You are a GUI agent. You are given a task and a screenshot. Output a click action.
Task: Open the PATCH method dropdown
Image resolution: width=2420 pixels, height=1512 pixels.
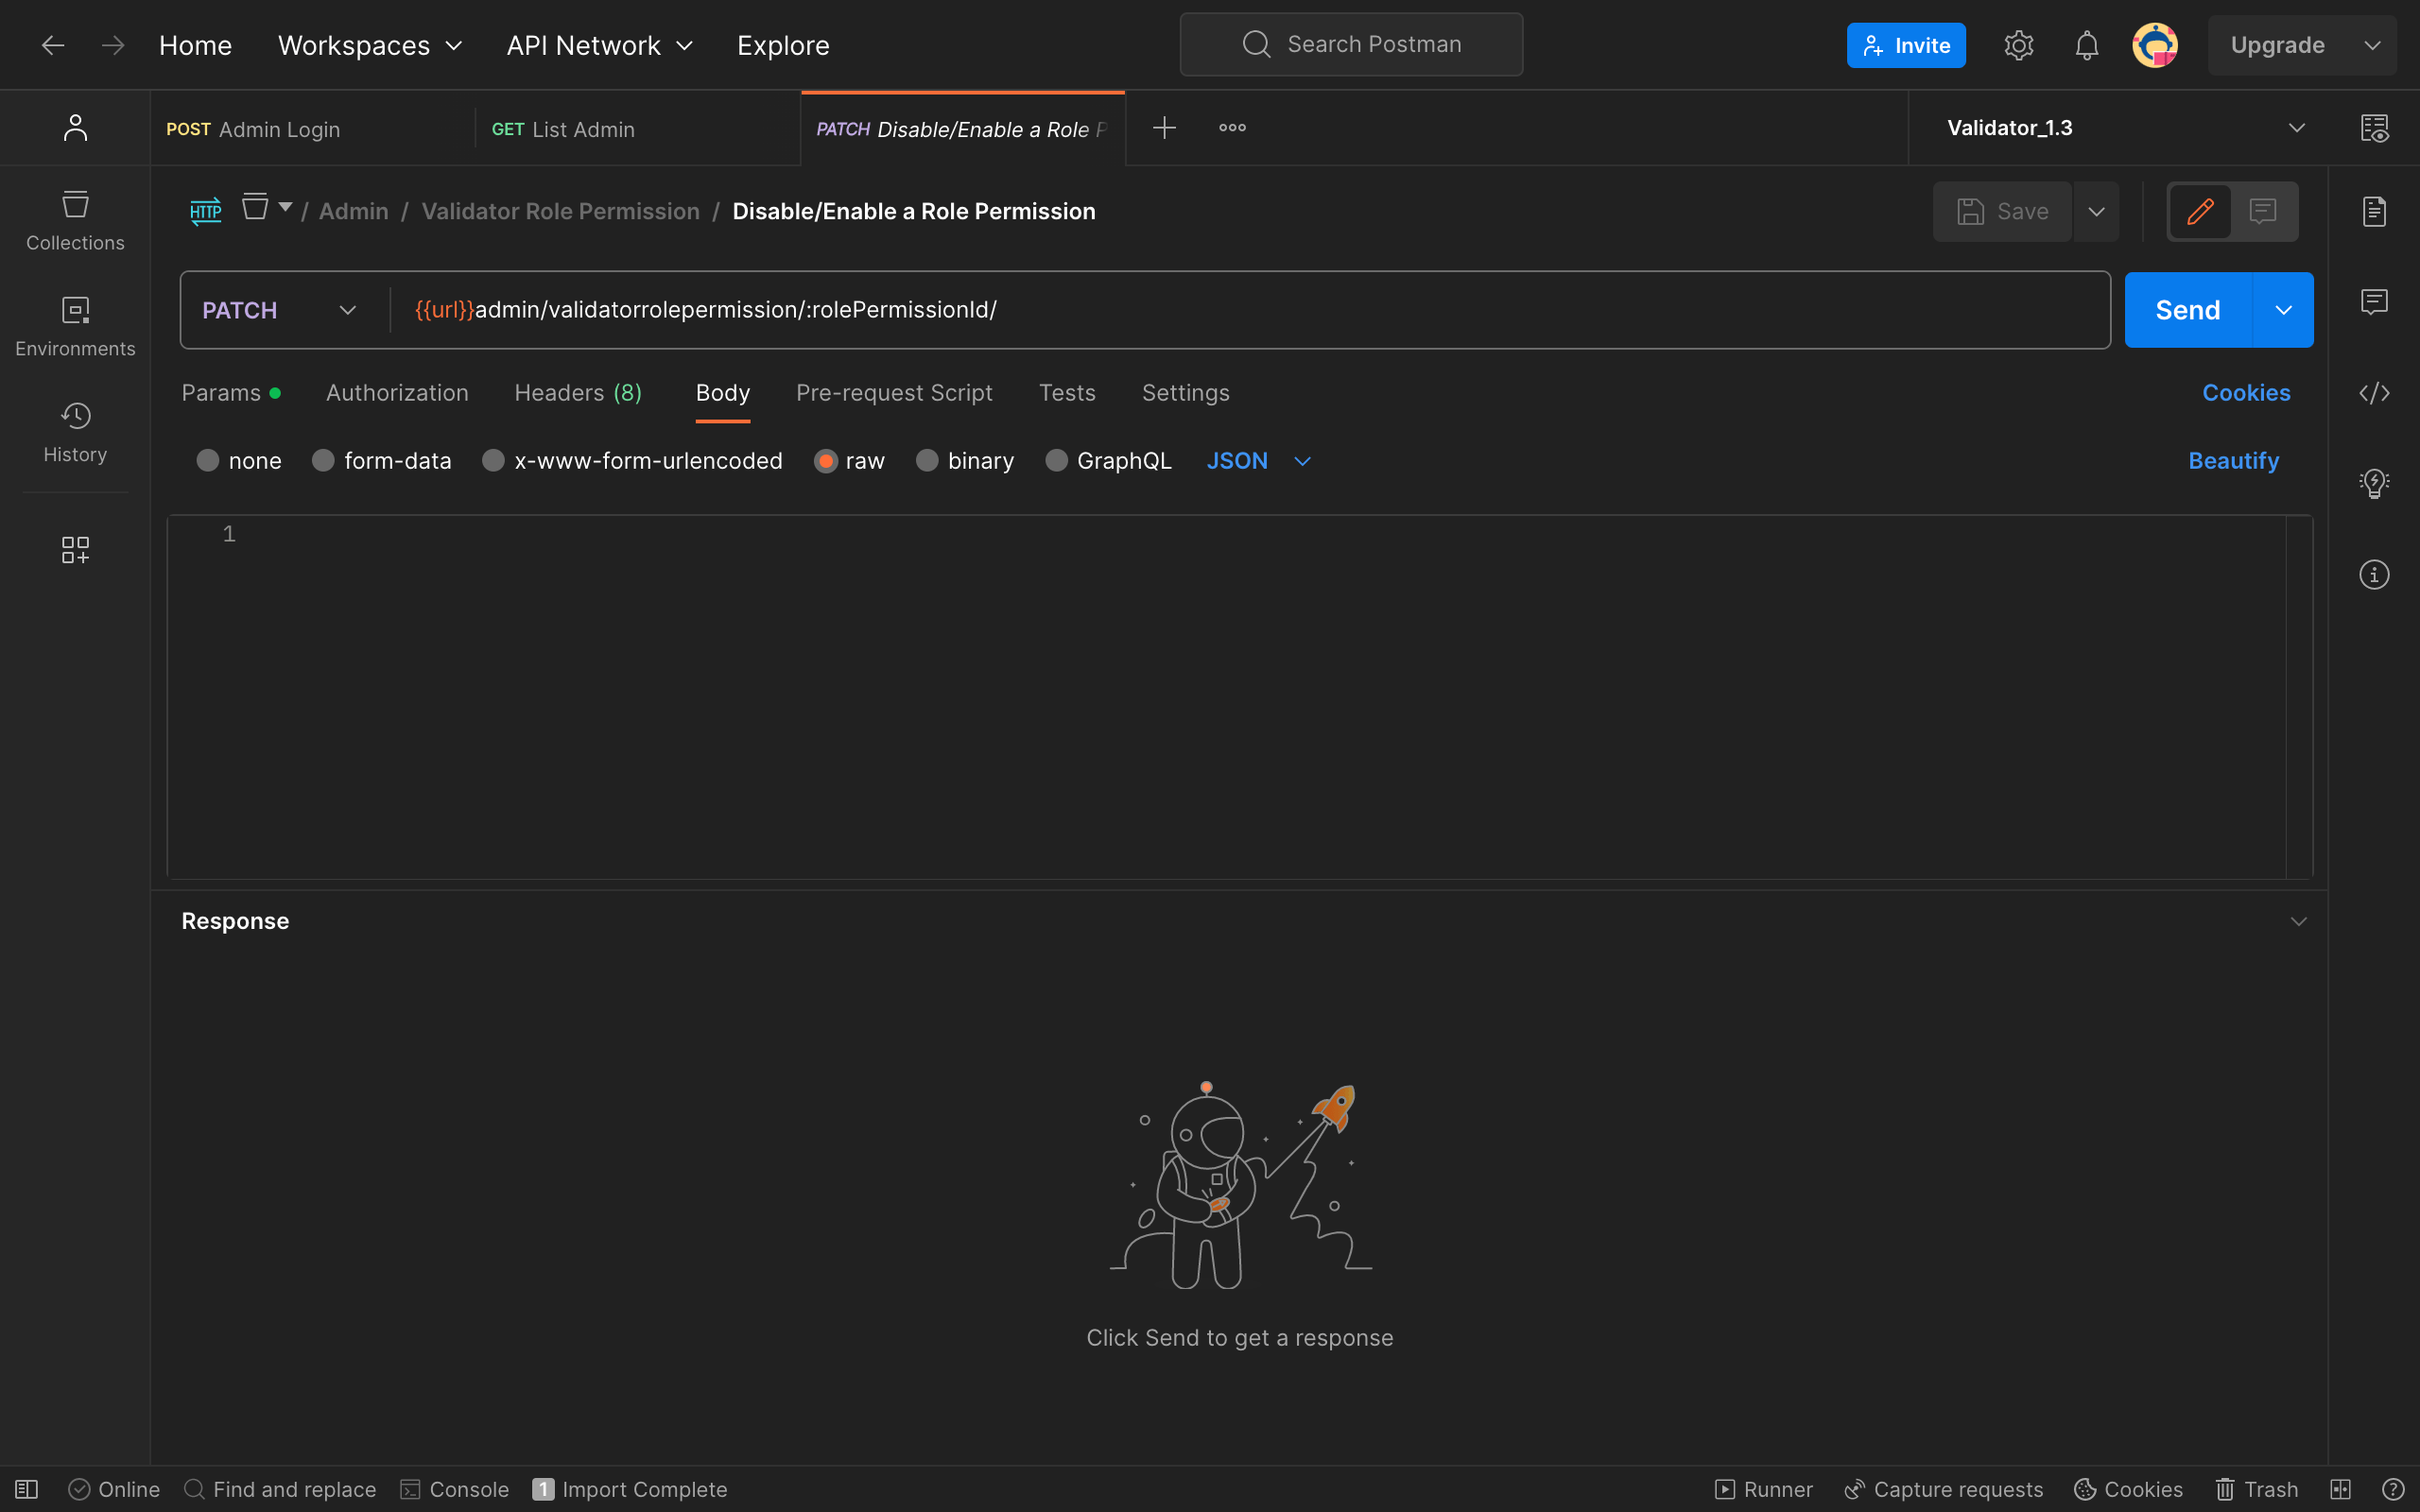[x=347, y=309]
